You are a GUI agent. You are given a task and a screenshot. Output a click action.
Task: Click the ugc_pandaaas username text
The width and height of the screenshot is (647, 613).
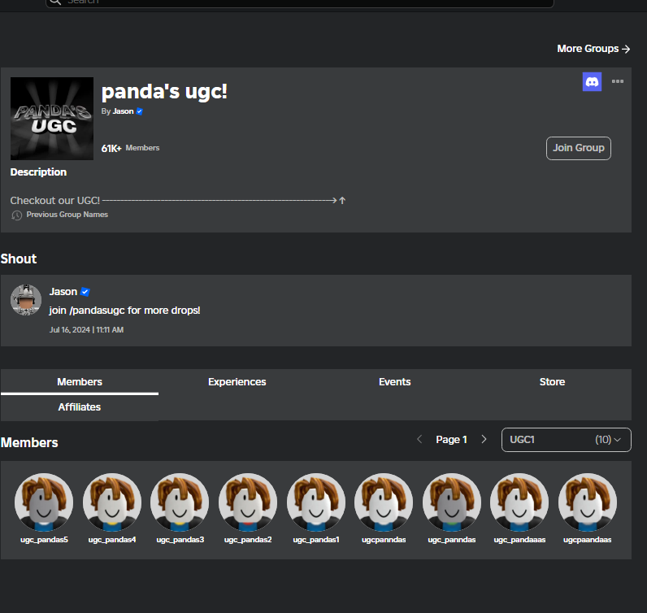click(x=519, y=540)
